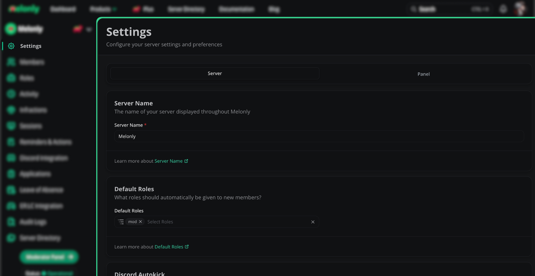Open Server Directory icon in the sidebar
This screenshot has width=535, height=276.
pos(11,238)
